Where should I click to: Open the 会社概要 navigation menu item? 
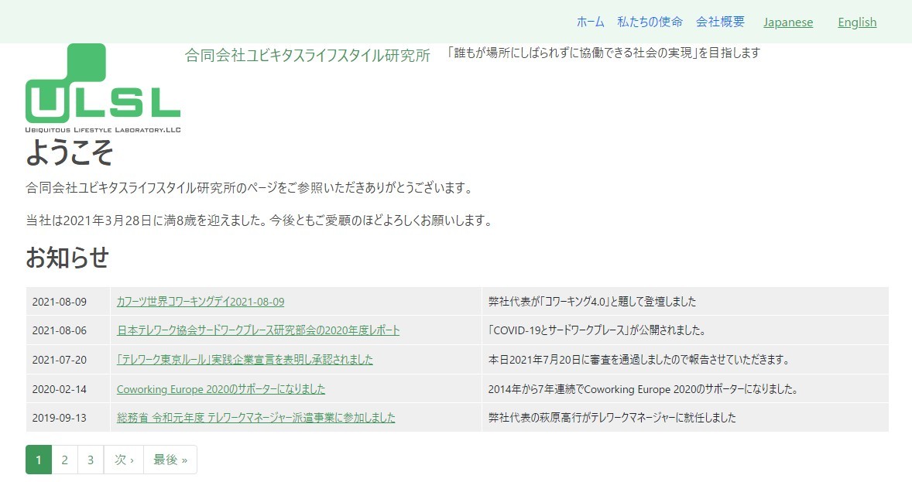click(720, 22)
